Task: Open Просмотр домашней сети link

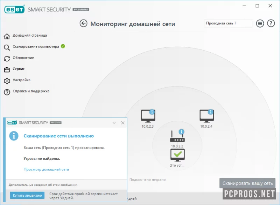Action: tap(46, 169)
